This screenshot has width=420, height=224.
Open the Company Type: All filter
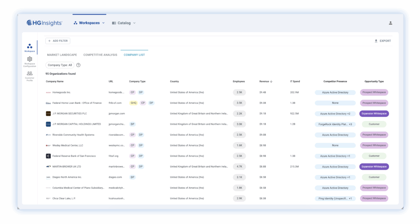coord(60,65)
